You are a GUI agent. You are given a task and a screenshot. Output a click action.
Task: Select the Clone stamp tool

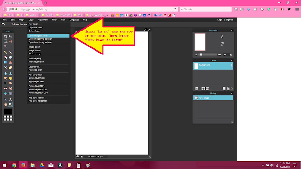[x=10, y=62]
